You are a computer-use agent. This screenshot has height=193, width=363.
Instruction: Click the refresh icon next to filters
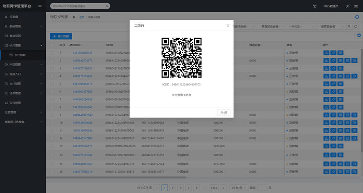click(x=356, y=27)
